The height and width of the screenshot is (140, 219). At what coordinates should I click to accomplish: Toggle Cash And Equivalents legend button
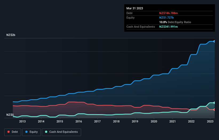click(61, 132)
